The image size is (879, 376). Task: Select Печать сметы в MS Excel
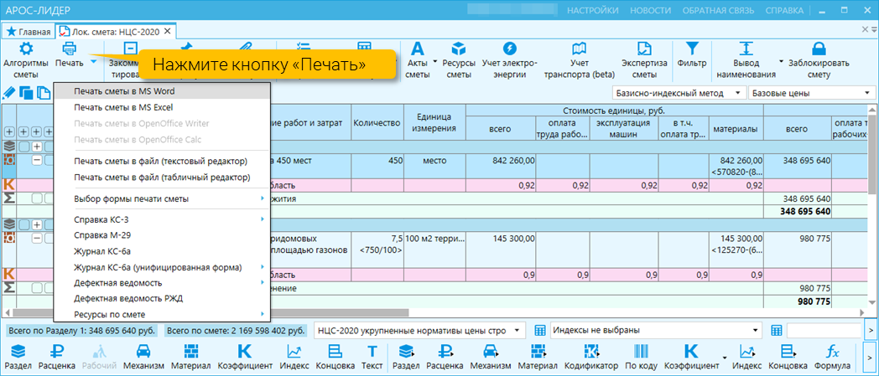162,107
